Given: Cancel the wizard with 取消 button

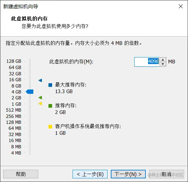Looking at the screenshot, I should point(167,174).
